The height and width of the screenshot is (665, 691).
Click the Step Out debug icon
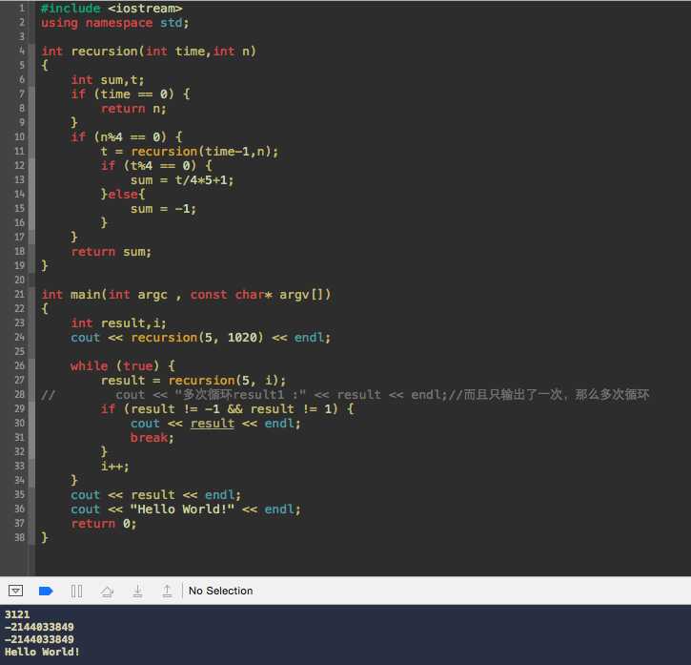[167, 591]
